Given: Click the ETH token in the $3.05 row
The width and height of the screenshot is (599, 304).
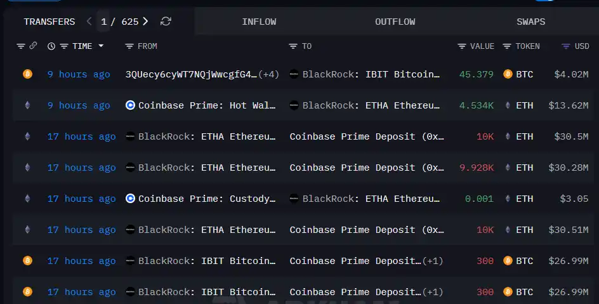Looking at the screenshot, I should tap(524, 199).
